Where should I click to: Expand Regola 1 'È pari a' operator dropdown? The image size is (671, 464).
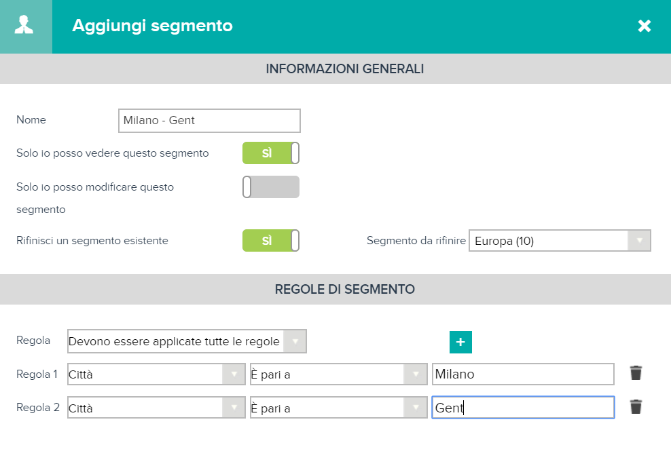click(338, 374)
